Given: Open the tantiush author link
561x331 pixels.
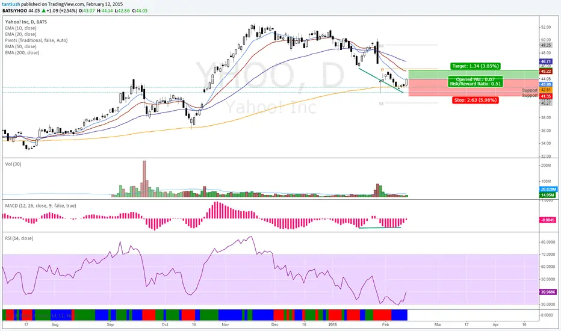Looking at the screenshot, I should point(10,4).
